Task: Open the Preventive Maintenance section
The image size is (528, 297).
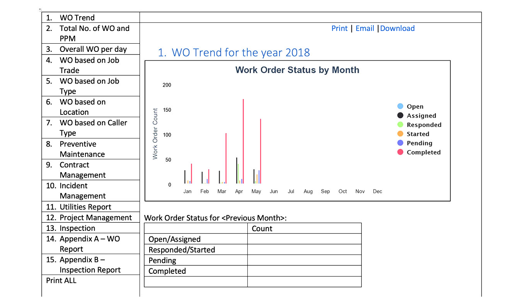Action: pos(82,149)
